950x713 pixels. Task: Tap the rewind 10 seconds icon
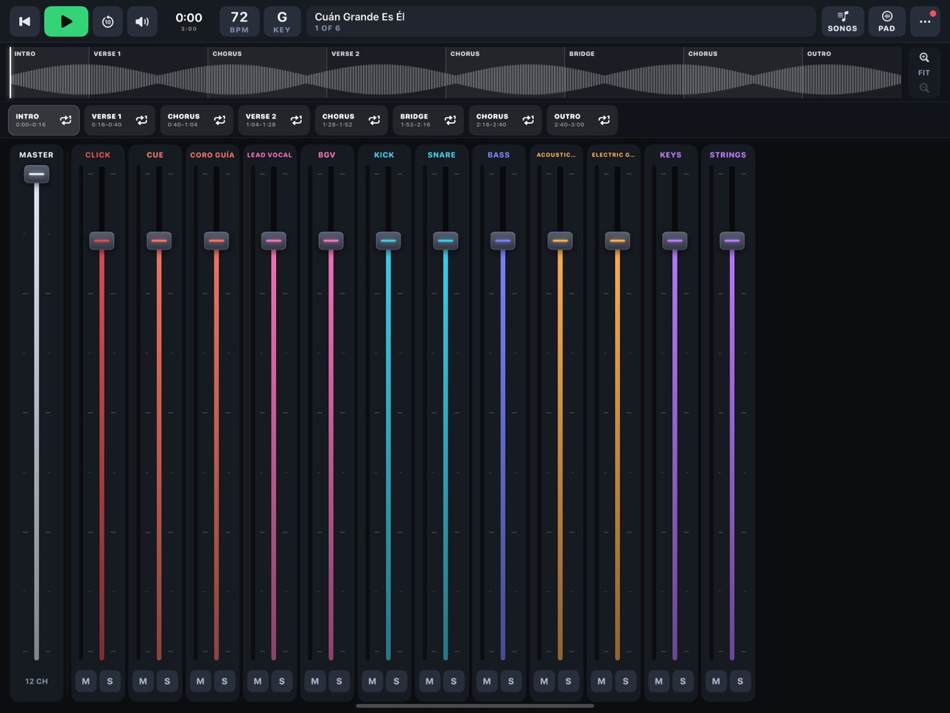[x=108, y=21]
